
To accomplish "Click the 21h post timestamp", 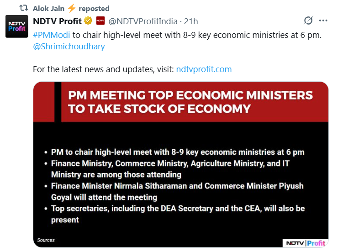I will tap(191, 21).
